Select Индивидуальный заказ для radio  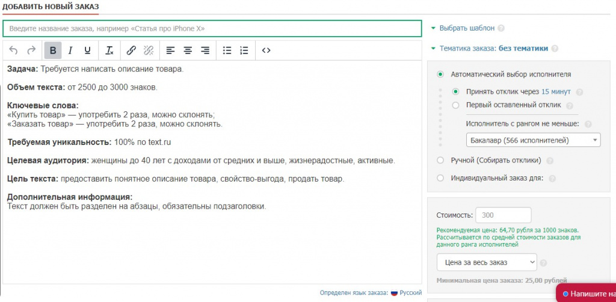click(x=440, y=178)
